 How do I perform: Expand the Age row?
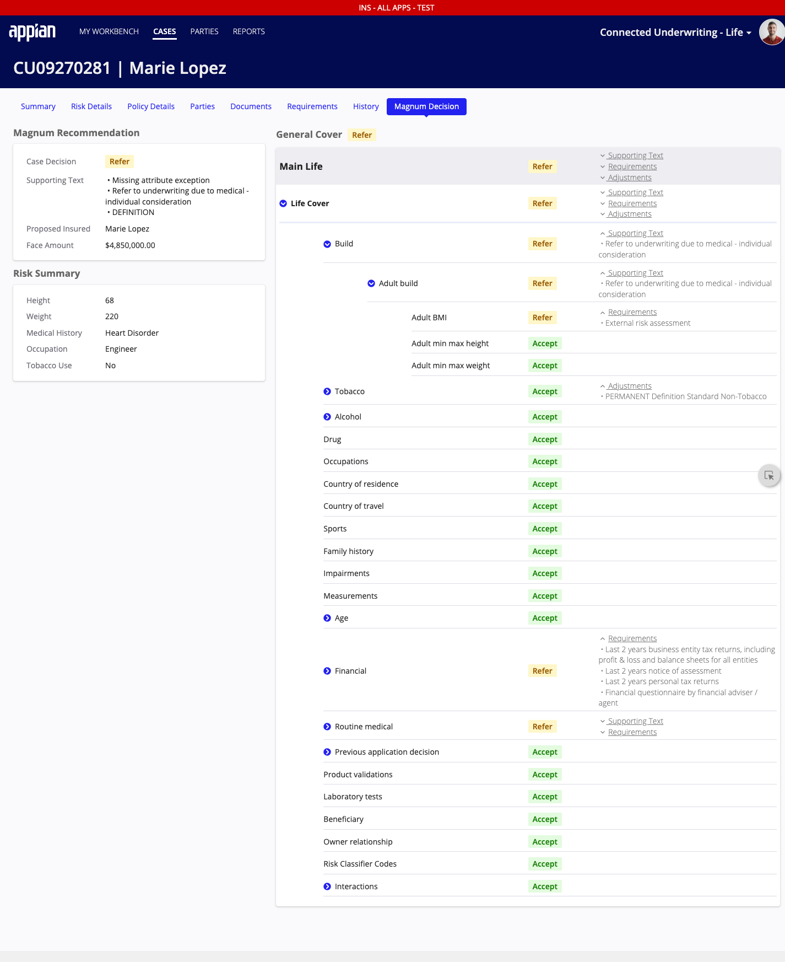click(327, 618)
